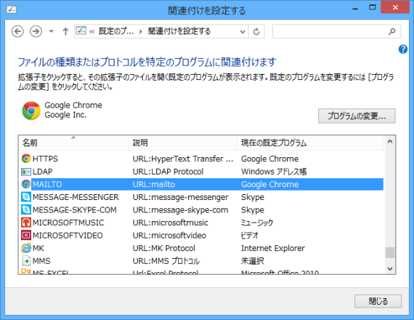Minimize the 関連付けを設定する window

click(355, 9)
